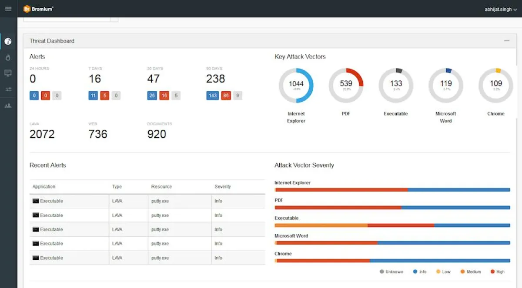The image size is (522, 288).
Task: Click the threats fire icon in the sidebar
Action: [x=8, y=57]
